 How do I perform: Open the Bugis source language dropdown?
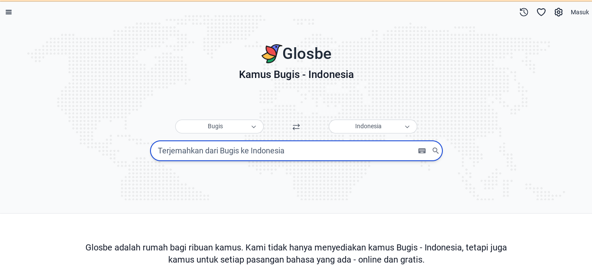click(x=219, y=127)
